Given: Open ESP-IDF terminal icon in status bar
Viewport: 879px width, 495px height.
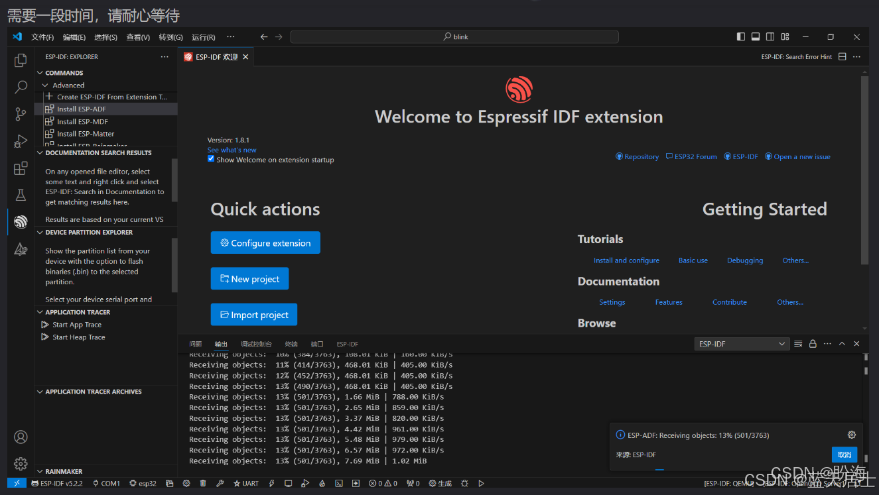Looking at the screenshot, I should tap(339, 483).
